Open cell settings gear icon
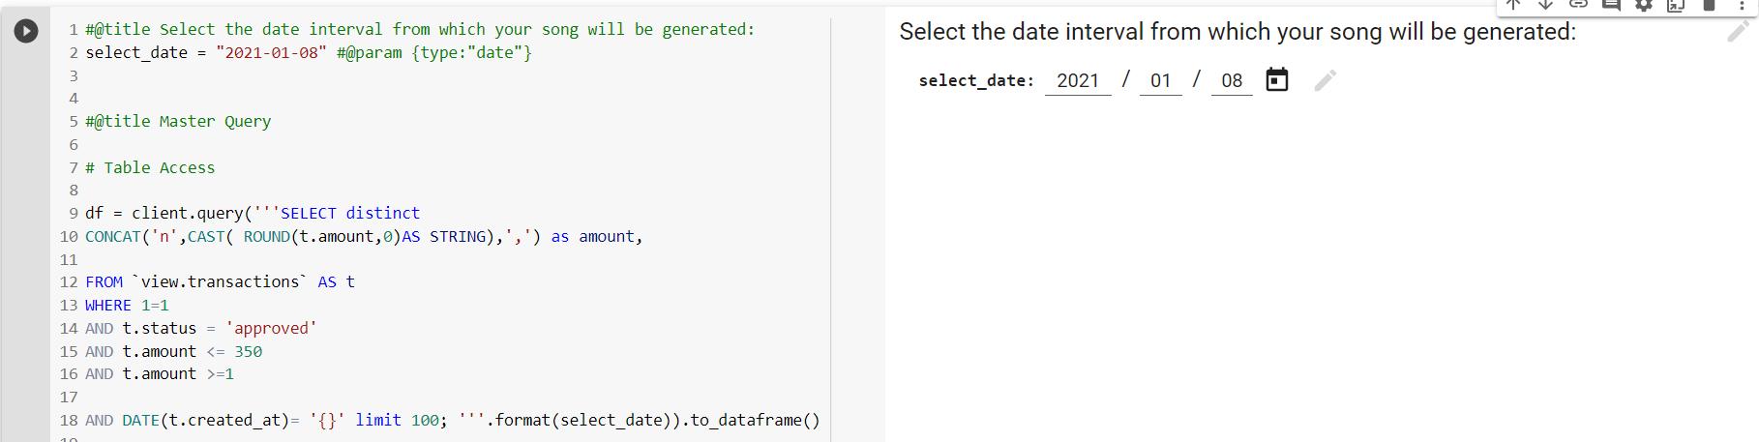The width and height of the screenshot is (1759, 442). pos(1644,5)
